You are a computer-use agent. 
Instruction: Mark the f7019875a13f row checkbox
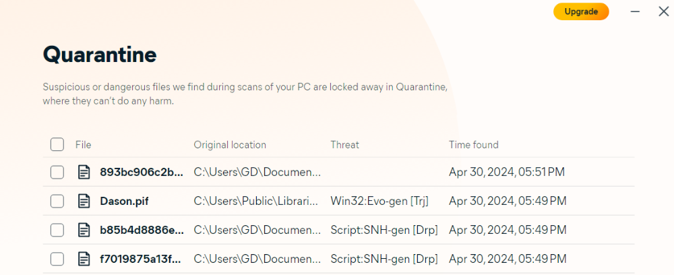[57, 259]
